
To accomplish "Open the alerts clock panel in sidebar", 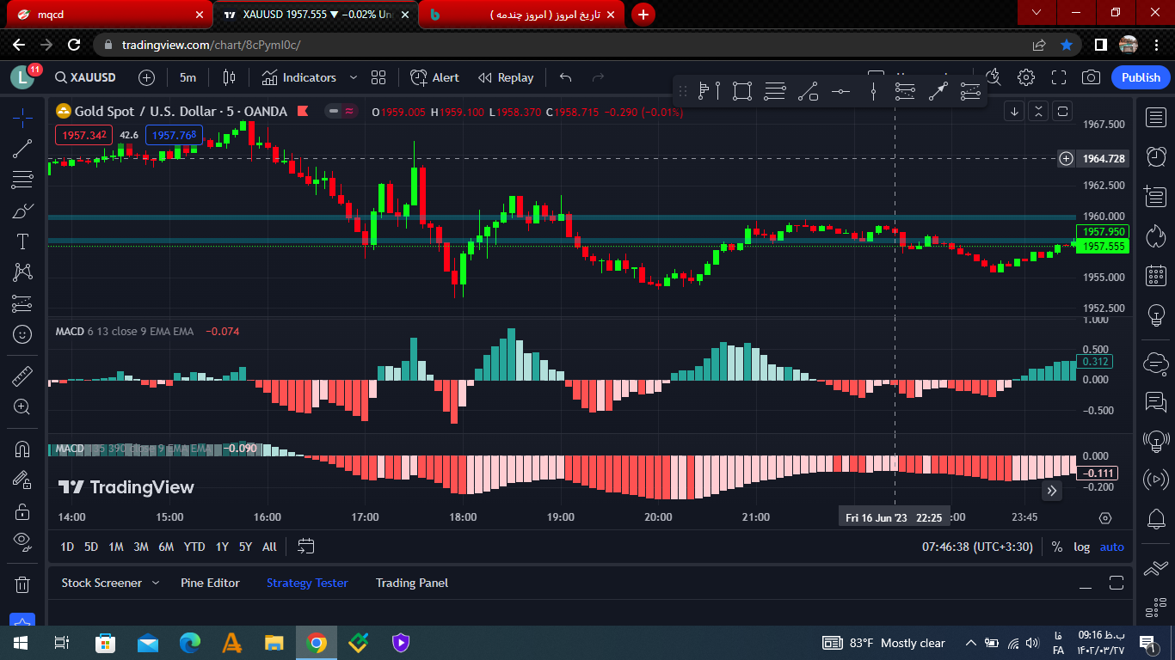I will (1156, 157).
